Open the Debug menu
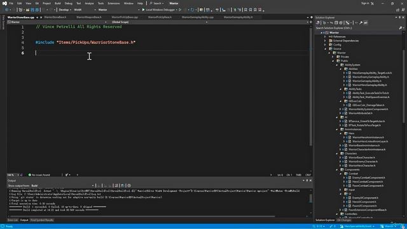This screenshot has width=407, height=229. [x=69, y=3]
